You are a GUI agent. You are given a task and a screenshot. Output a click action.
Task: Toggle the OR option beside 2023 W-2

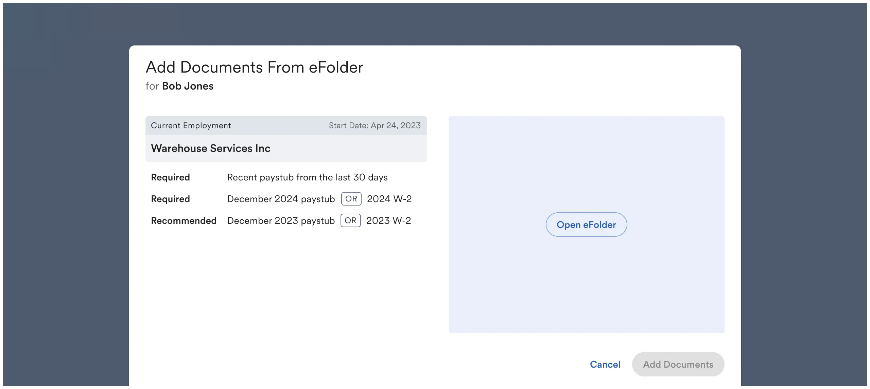(x=350, y=220)
